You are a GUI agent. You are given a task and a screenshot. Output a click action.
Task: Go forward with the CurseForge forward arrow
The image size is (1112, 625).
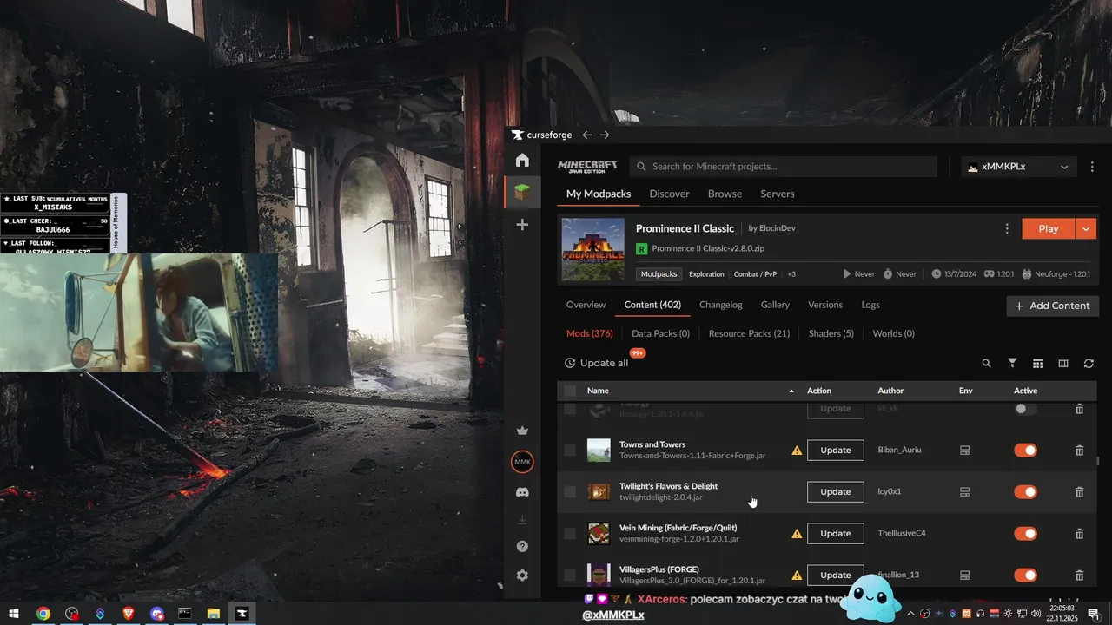coord(605,135)
